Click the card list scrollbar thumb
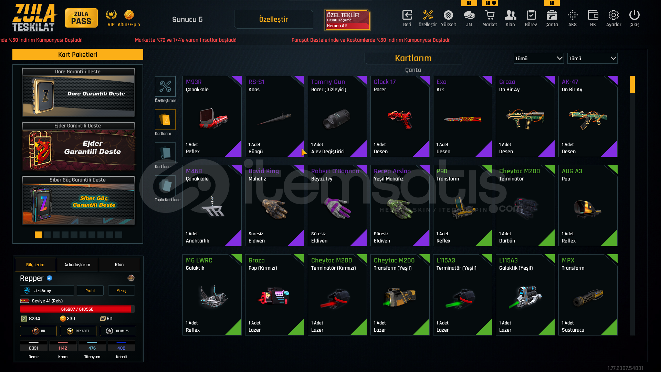661x372 pixels. click(x=632, y=84)
